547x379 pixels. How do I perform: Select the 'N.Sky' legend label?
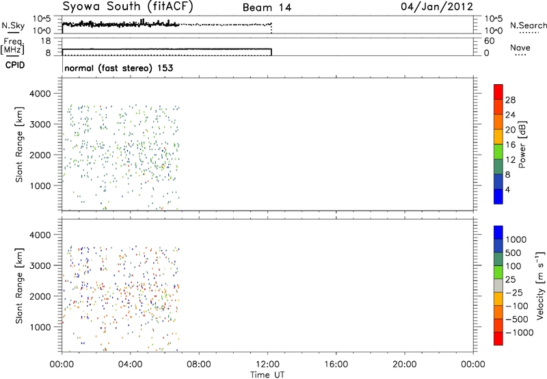13,25
